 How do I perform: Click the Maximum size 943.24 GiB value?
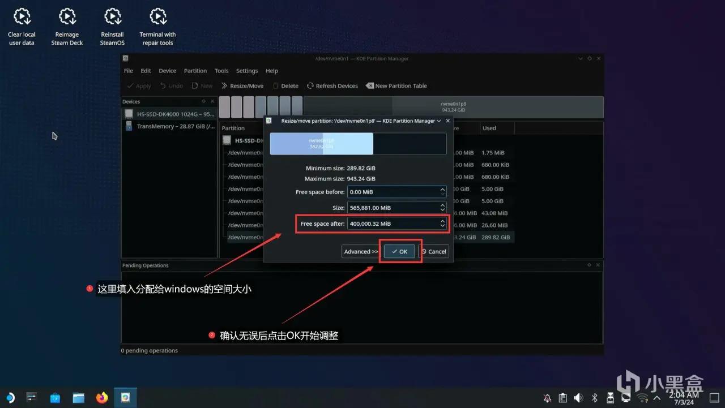pos(361,179)
